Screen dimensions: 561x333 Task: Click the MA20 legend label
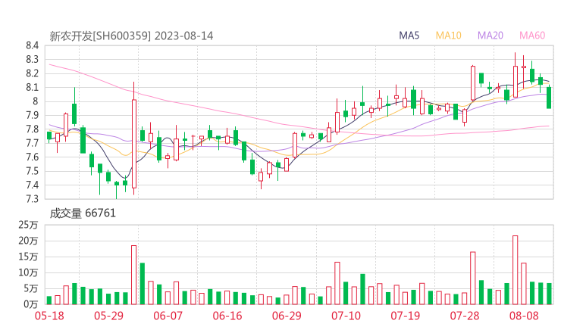(x=490, y=36)
